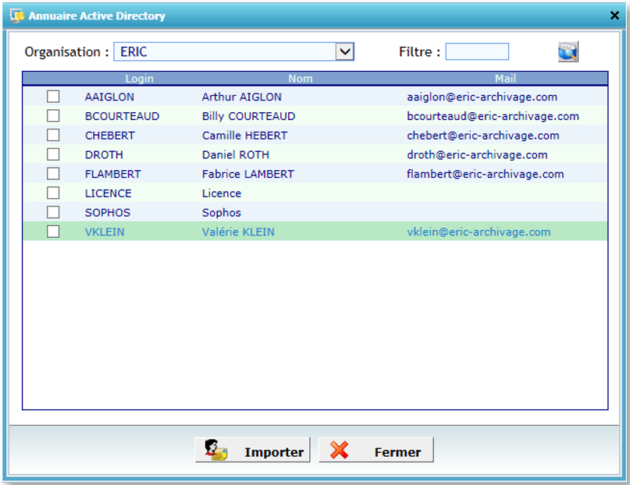This screenshot has width=630, height=485.
Task: Click the search icon next to Filtre
Action: 568,51
